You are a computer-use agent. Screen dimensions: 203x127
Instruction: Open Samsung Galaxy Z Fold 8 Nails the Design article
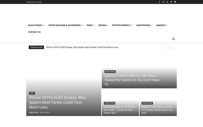click(119, 110)
